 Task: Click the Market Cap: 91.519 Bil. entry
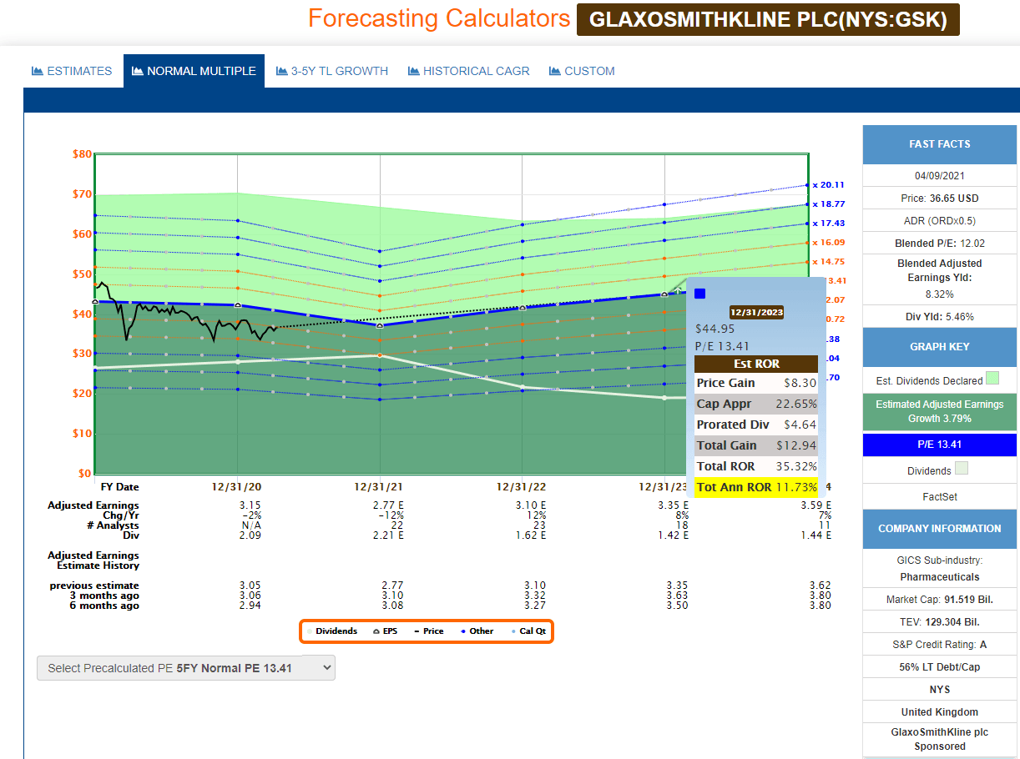coord(939,600)
